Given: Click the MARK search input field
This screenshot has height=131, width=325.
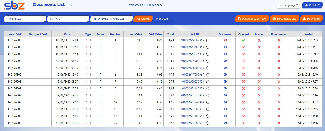Looking at the screenshot, I should click(68, 19).
